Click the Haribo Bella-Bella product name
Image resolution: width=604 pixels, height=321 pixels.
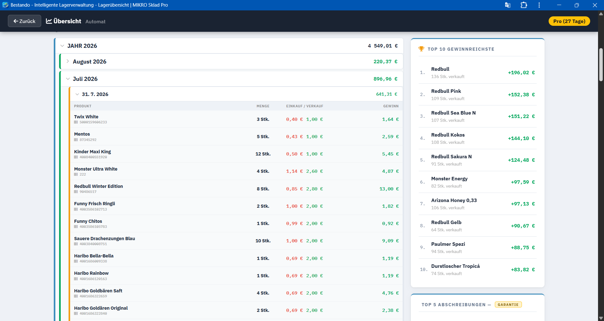point(94,256)
